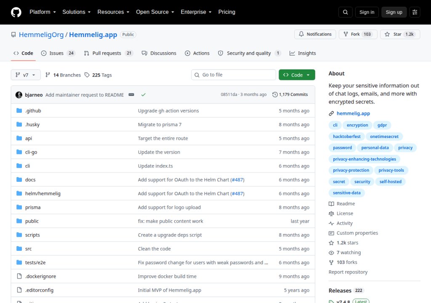Open commit hash 08511da
This screenshot has width=431, height=303.
pos(229,94)
